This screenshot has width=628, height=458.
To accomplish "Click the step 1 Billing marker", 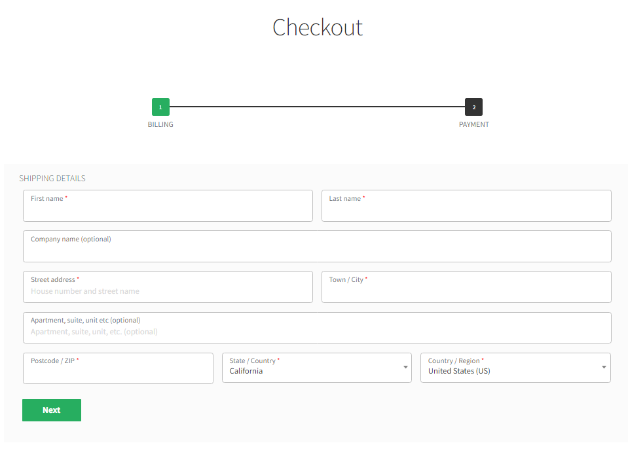I will [160, 107].
